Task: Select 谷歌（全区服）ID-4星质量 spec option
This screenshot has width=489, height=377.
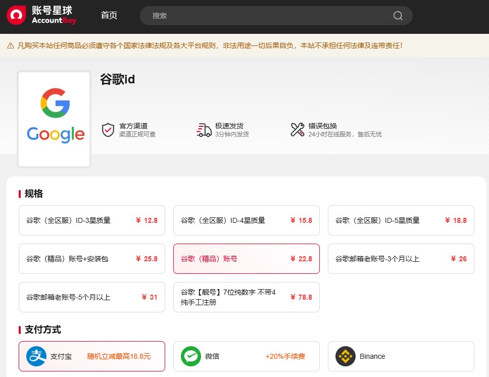Action: tap(247, 220)
